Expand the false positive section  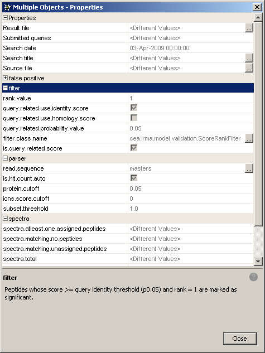tap(5, 78)
